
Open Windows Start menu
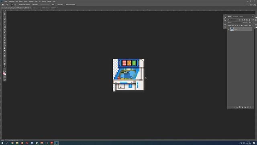click(2, 143)
